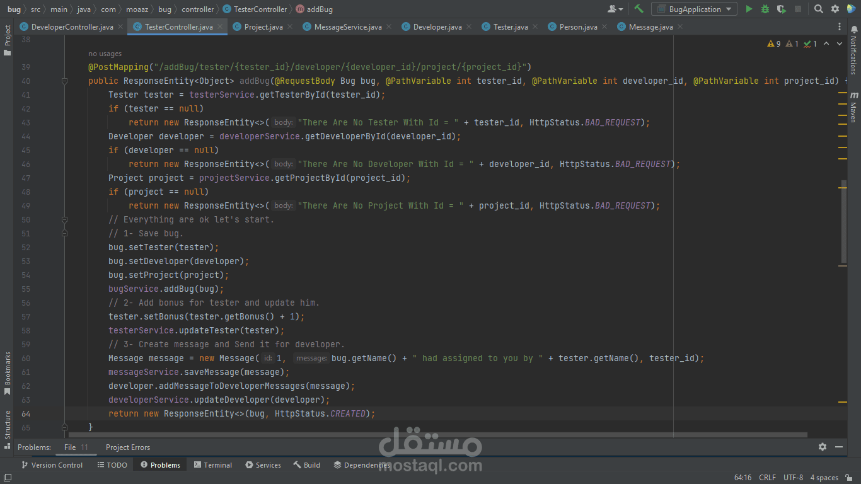Click the 'TesterController' breadcrumb
This screenshot has width=861, height=484.
(255, 9)
